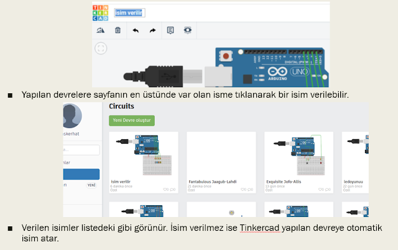
Task: Select the highlighted blue sidebar item
Action: (81, 174)
